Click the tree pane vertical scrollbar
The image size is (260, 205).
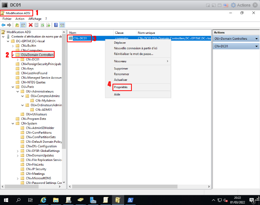point(64,91)
